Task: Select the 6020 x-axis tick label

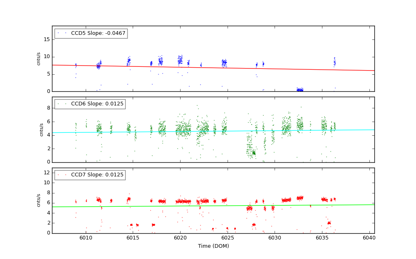Action: tap(180, 238)
